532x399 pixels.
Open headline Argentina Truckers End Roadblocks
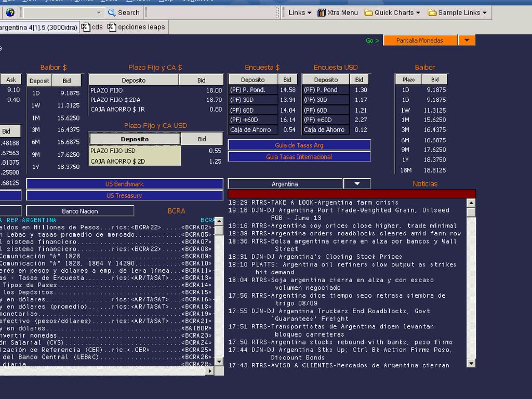tap(329, 314)
